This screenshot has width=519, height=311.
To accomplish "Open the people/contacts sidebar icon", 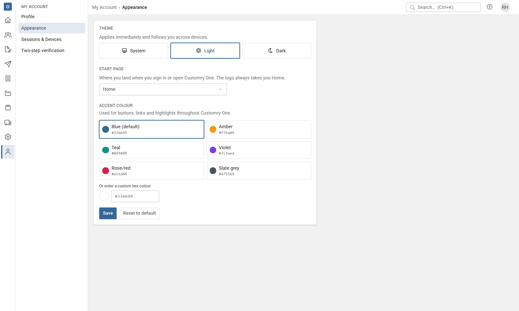I will click(8, 35).
